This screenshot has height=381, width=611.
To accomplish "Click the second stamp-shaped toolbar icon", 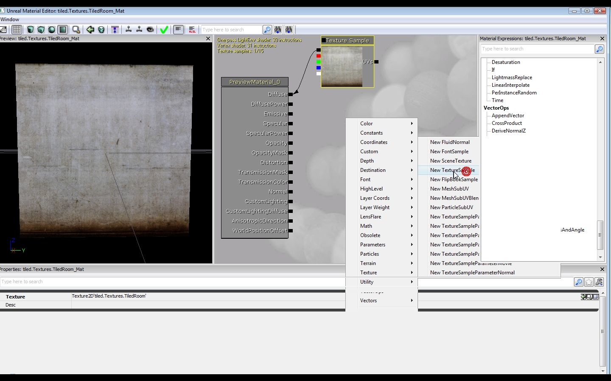I will pos(139,30).
